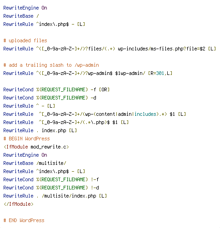
Task: Click the [R=301,L] flag
Action: [x=160, y=73]
